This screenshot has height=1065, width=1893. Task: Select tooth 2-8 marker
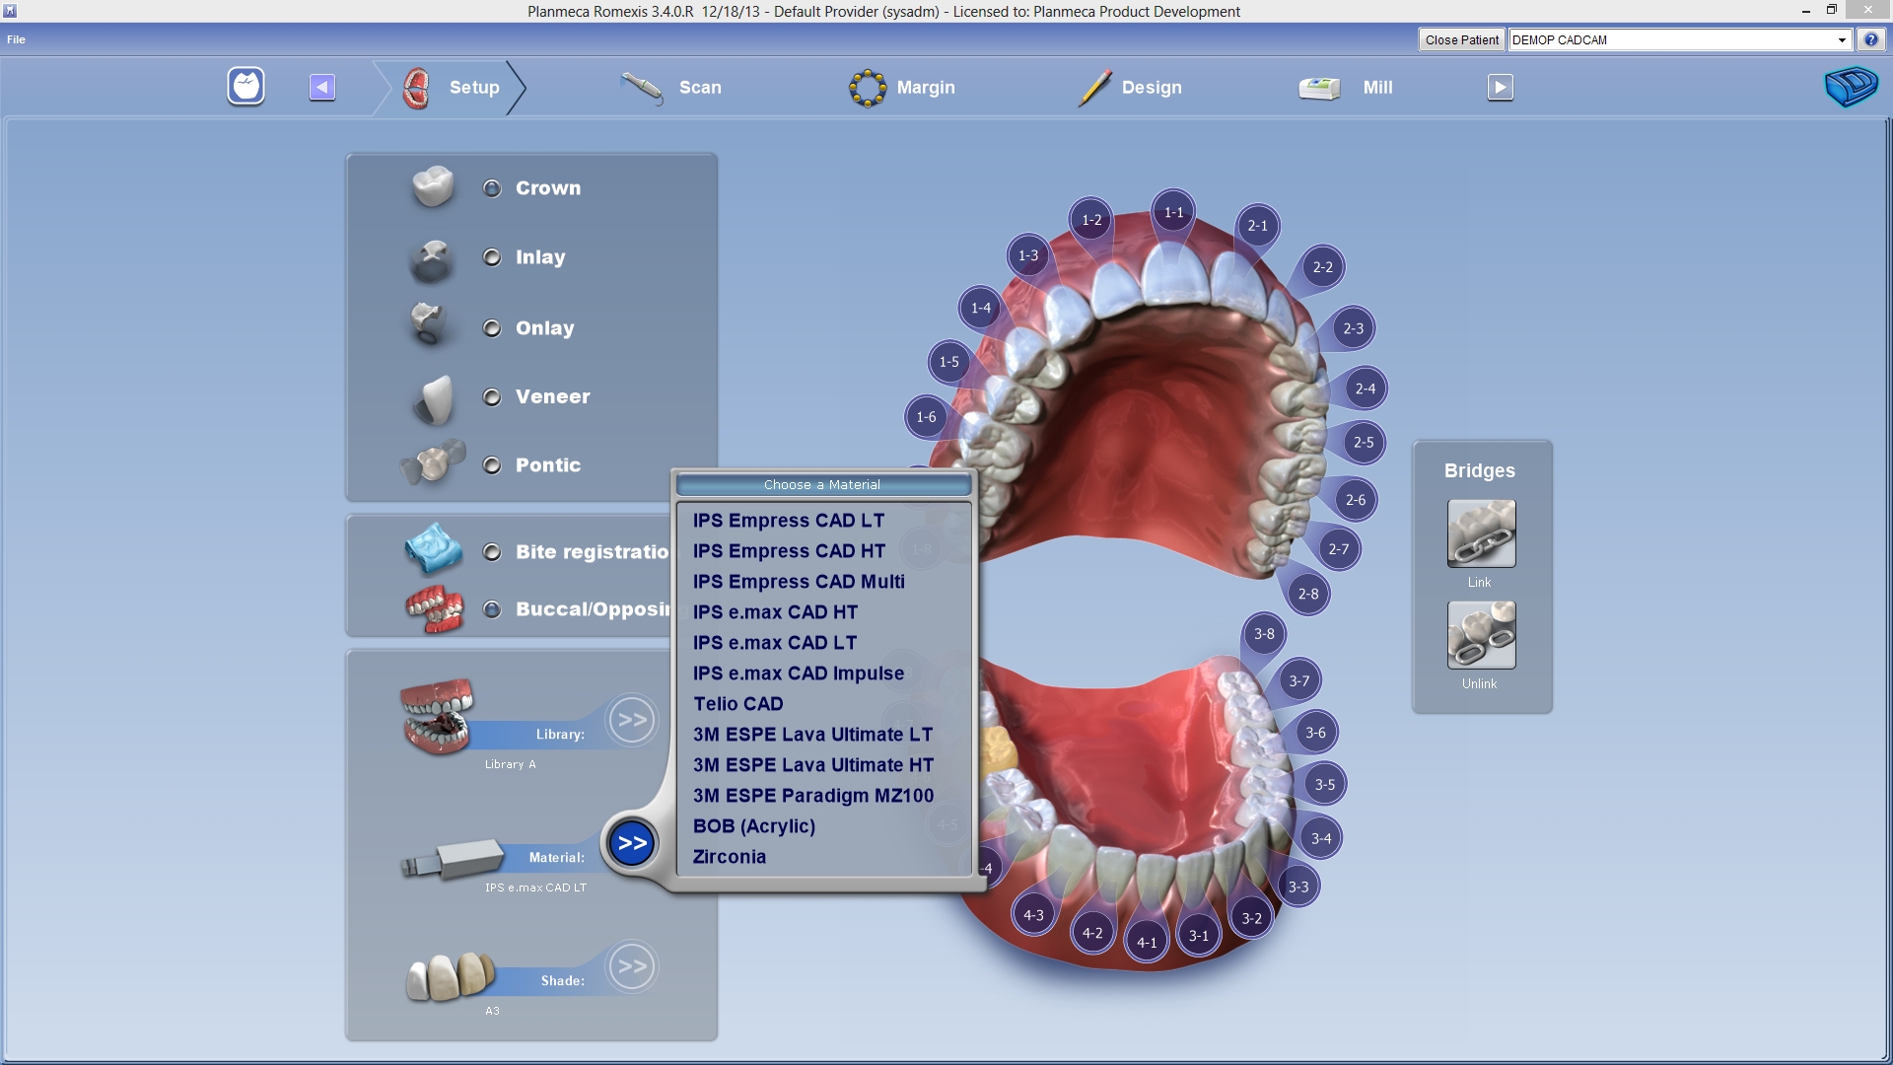click(x=1307, y=594)
